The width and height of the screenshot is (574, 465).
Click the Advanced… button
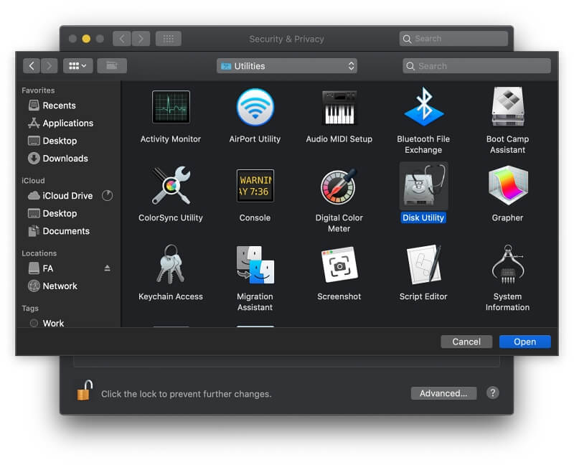443,393
